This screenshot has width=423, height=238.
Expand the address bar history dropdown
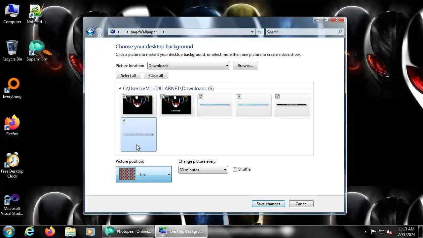pyautogui.click(x=252, y=32)
